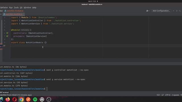Open the Git menu
This screenshot has width=182, height=102.
pos(21,8)
